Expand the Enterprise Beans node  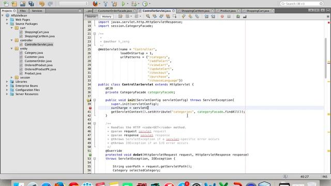(7, 86)
